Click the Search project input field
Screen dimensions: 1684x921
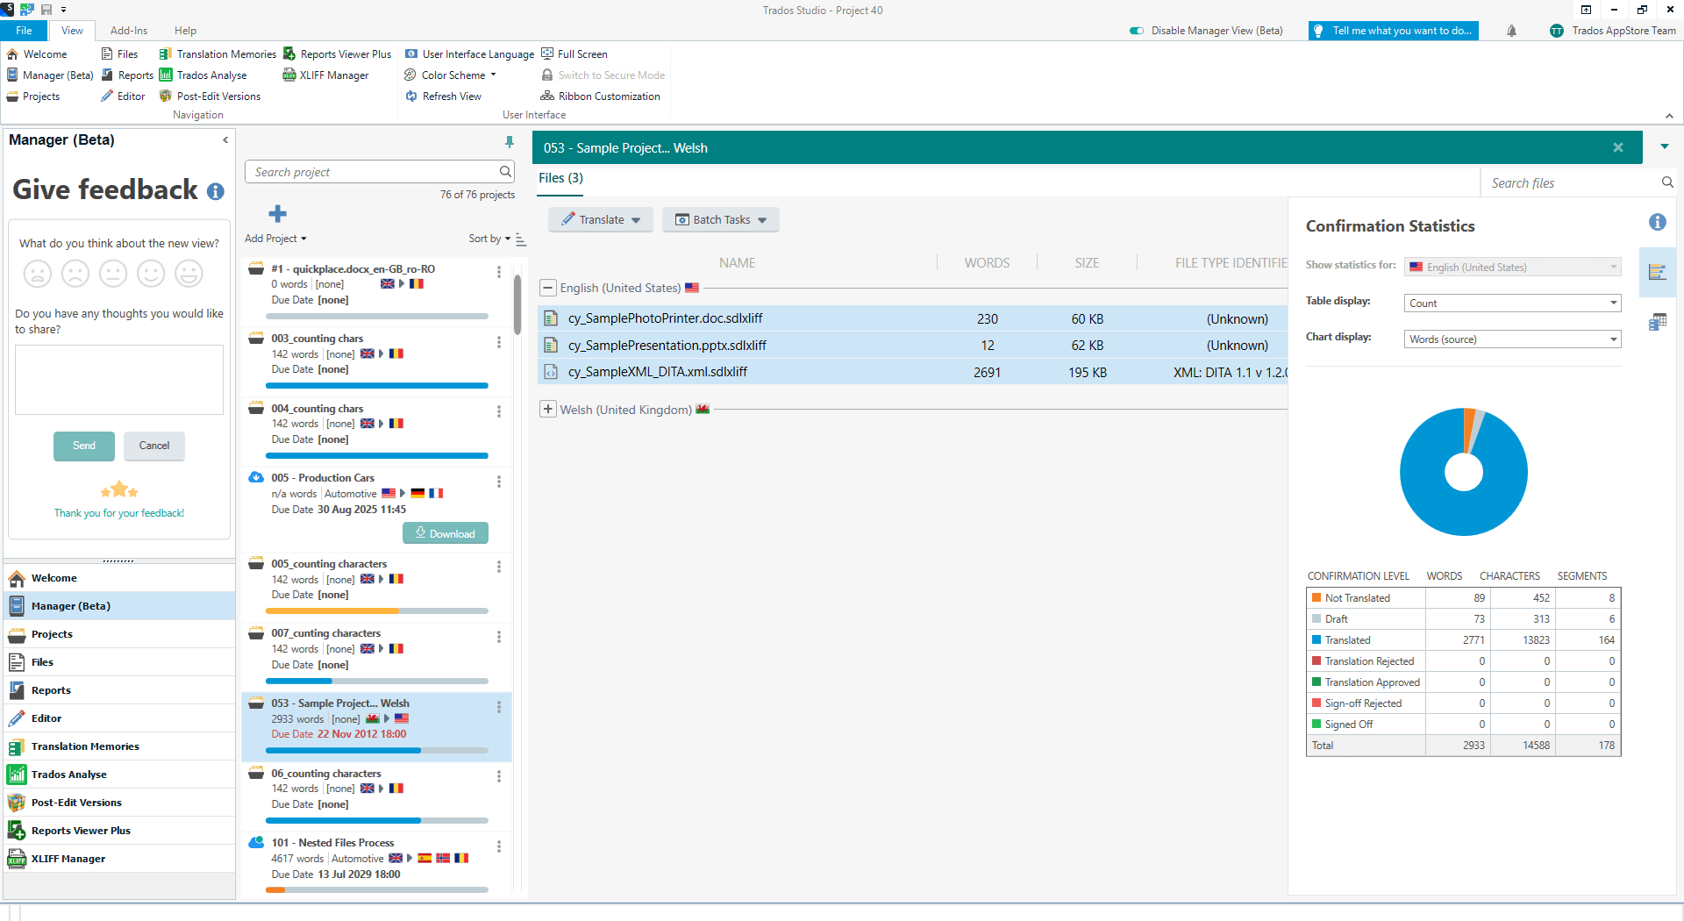(374, 172)
